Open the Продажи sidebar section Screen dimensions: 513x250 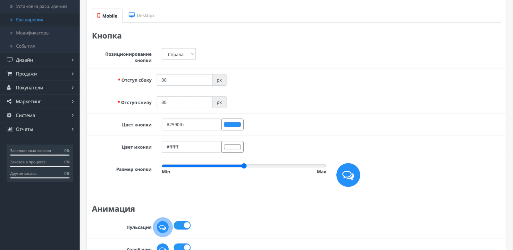tap(40, 74)
